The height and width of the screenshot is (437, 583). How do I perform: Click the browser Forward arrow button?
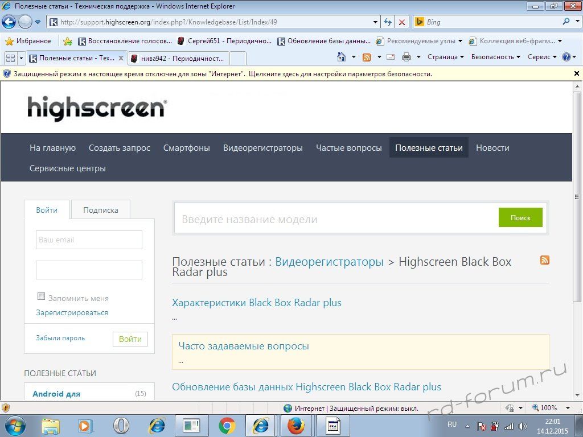click(25, 22)
